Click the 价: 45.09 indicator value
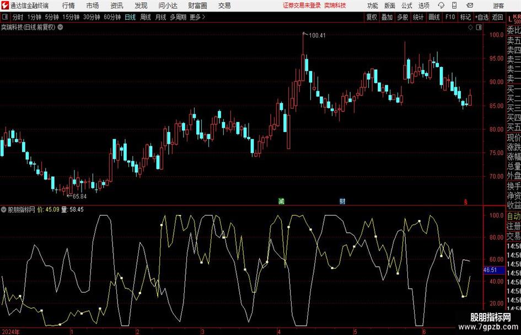Screen dimensions: 521x335 (48, 209)
